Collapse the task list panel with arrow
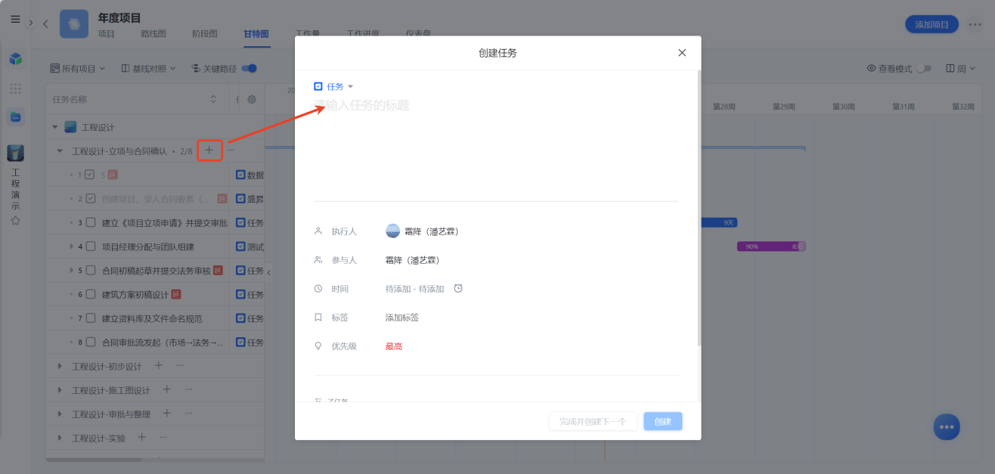The width and height of the screenshot is (995, 474). (x=269, y=271)
